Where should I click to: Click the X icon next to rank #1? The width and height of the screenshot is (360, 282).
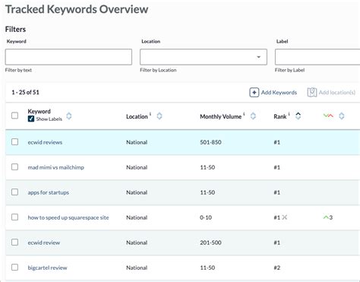tap(285, 217)
